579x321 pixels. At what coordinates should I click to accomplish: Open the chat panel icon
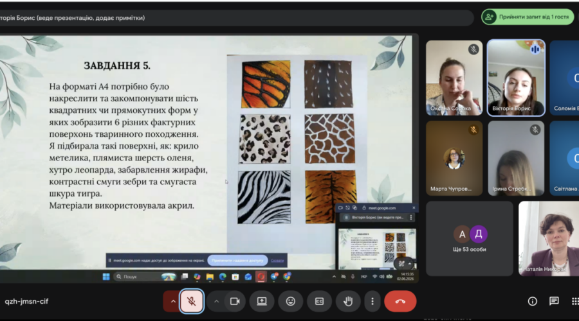click(554, 301)
